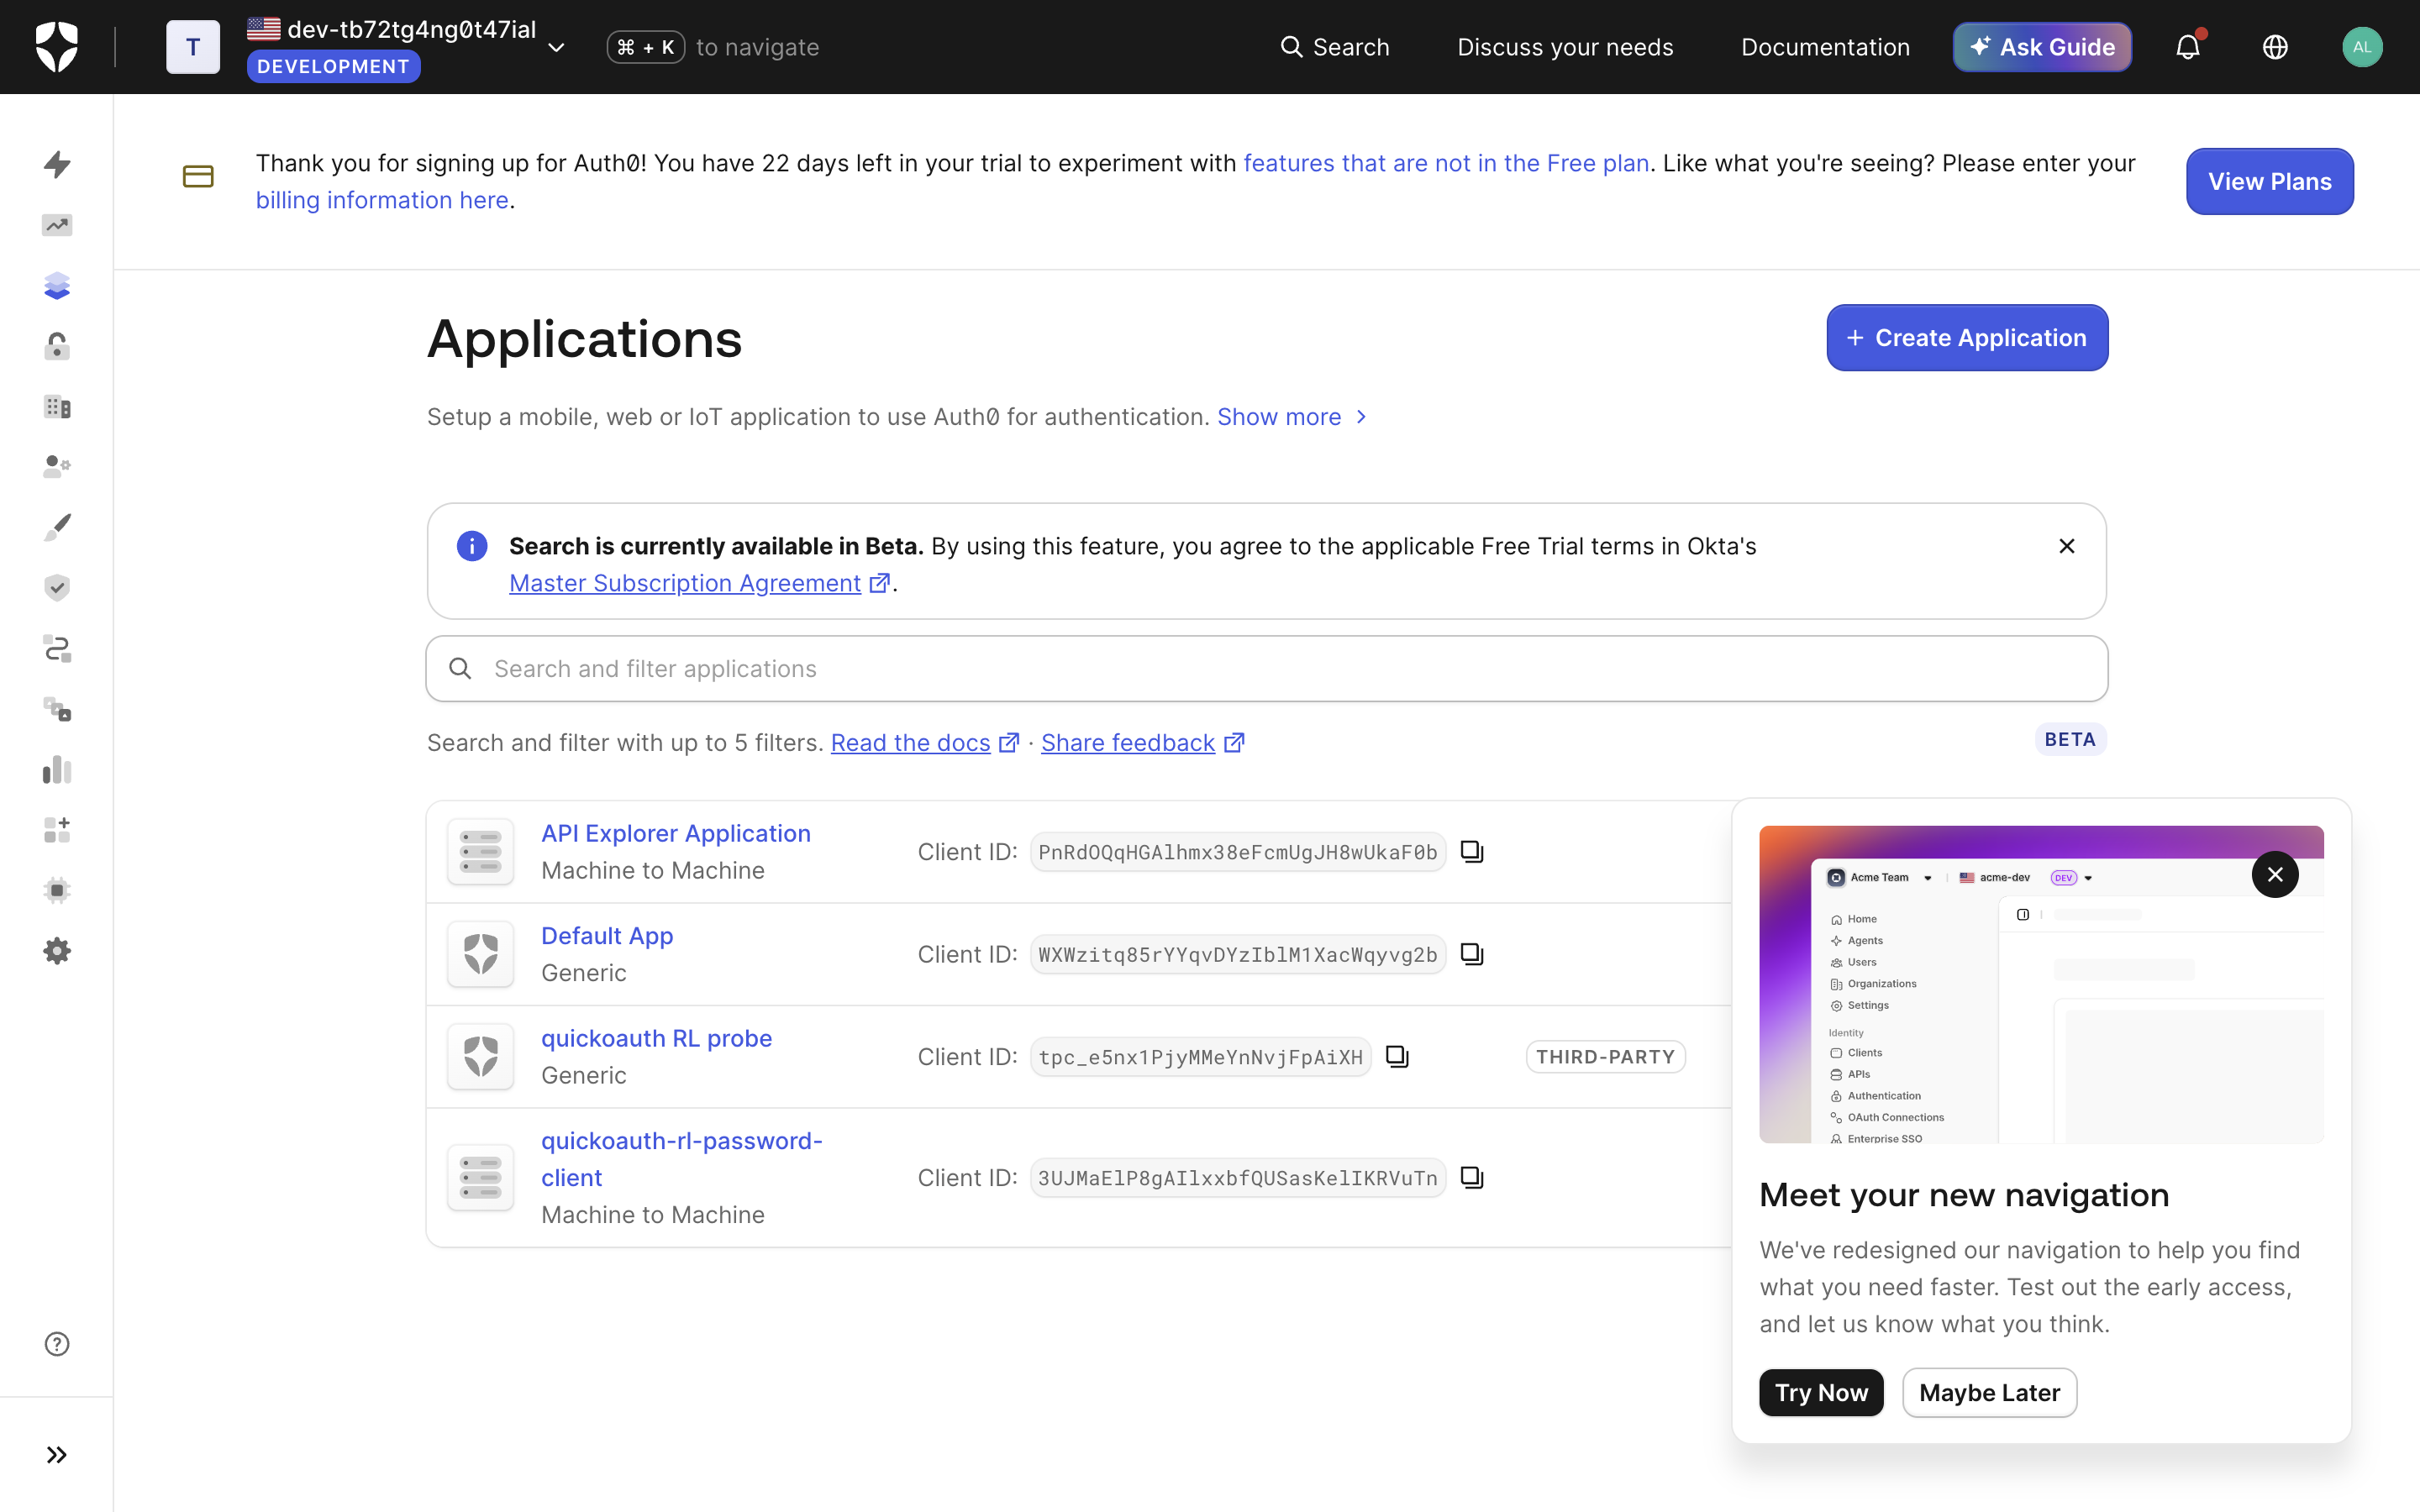Click the Default App row shield icon

coord(481,954)
